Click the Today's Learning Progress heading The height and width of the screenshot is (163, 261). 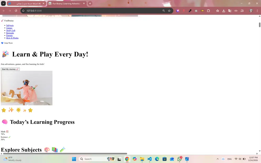coord(38,122)
